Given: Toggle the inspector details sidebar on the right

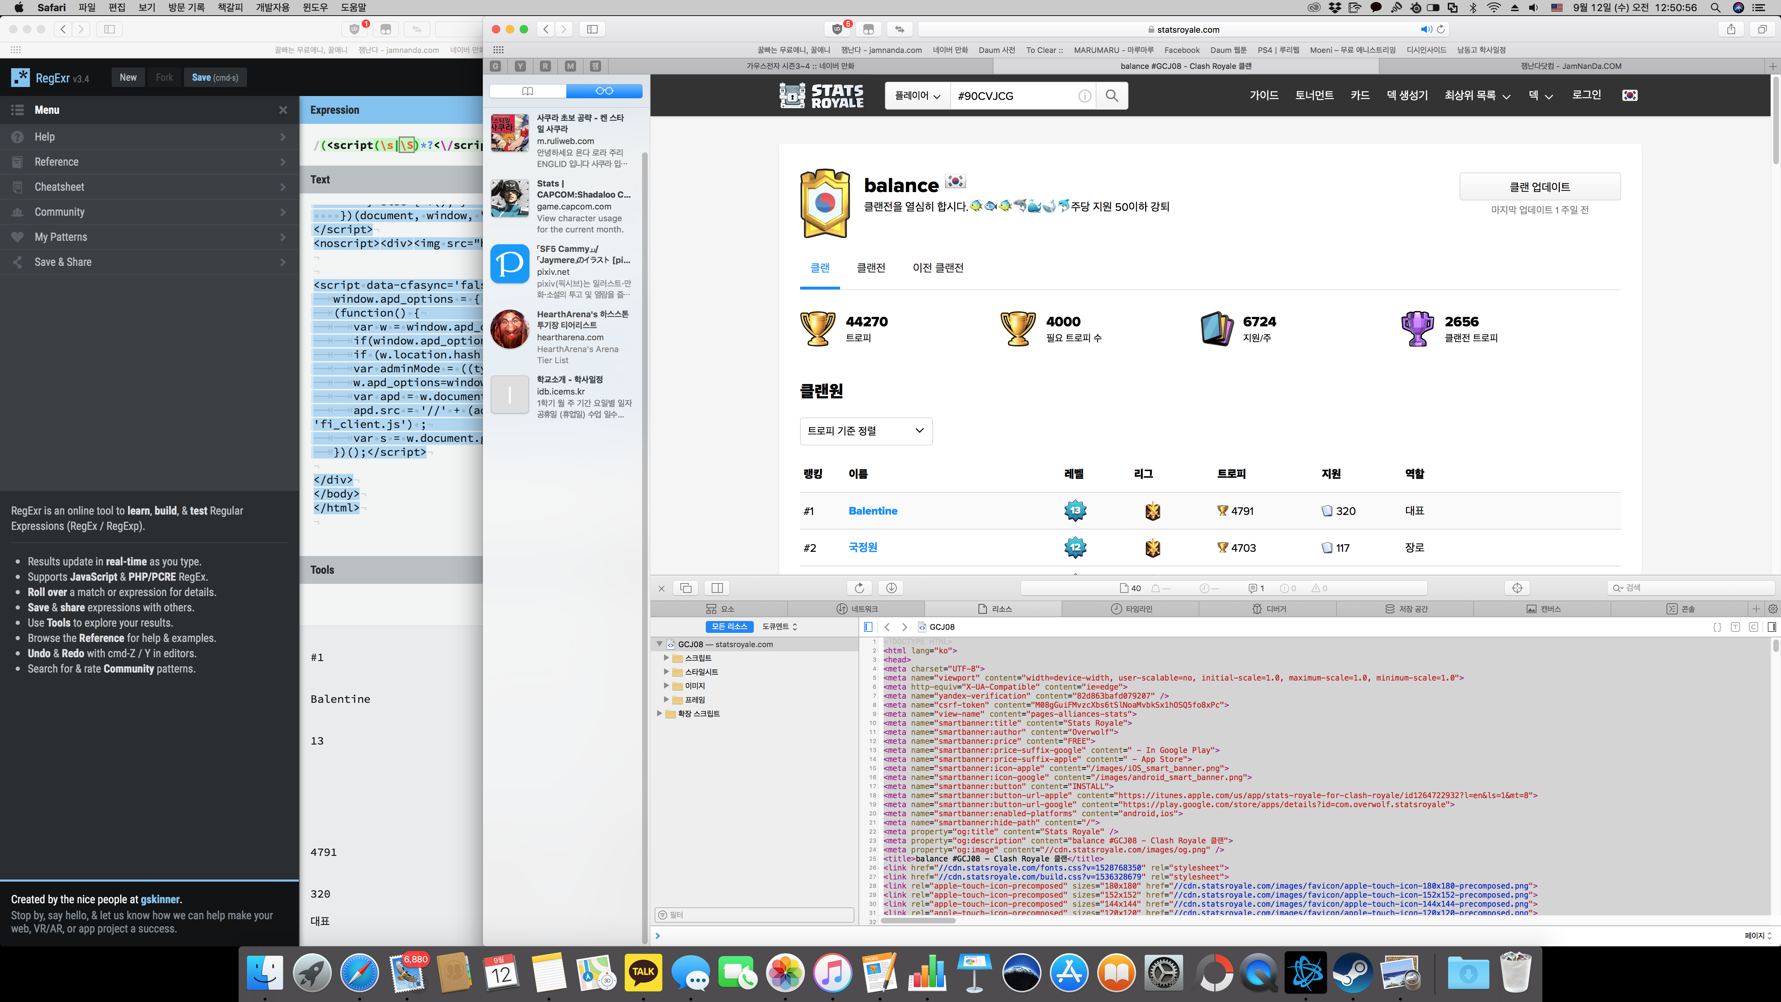Looking at the screenshot, I should 1771,627.
